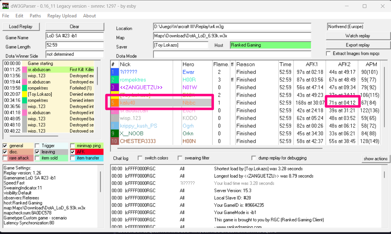
Task: Click chat line Your GameID is: #9664235
Action: pos(239,205)
